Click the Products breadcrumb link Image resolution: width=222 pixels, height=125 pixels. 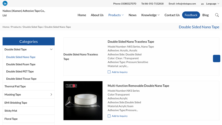point(16,27)
